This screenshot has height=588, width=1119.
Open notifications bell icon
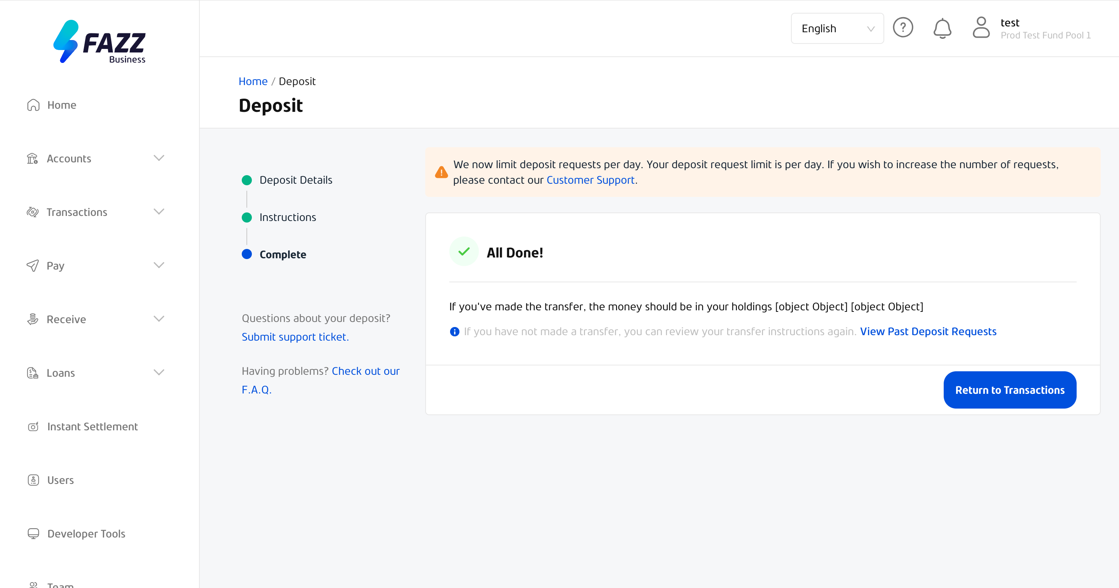(x=942, y=28)
